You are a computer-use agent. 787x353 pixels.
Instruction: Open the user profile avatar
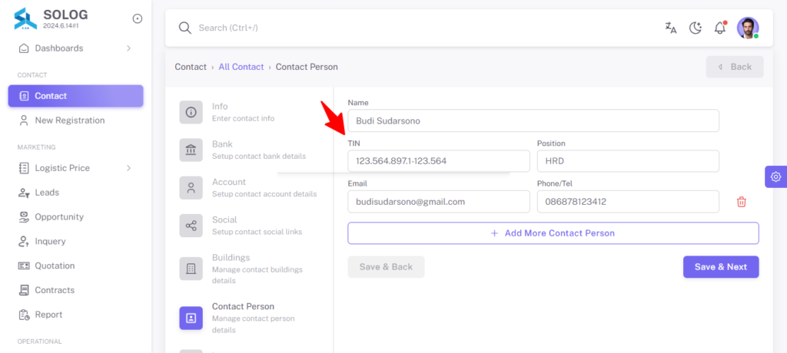coord(748,28)
